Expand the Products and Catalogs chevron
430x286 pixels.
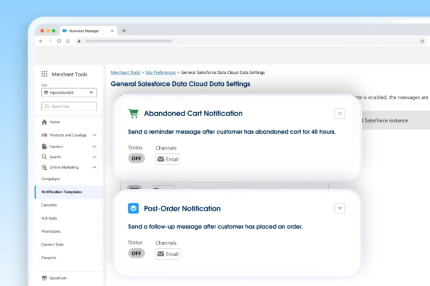click(94, 135)
